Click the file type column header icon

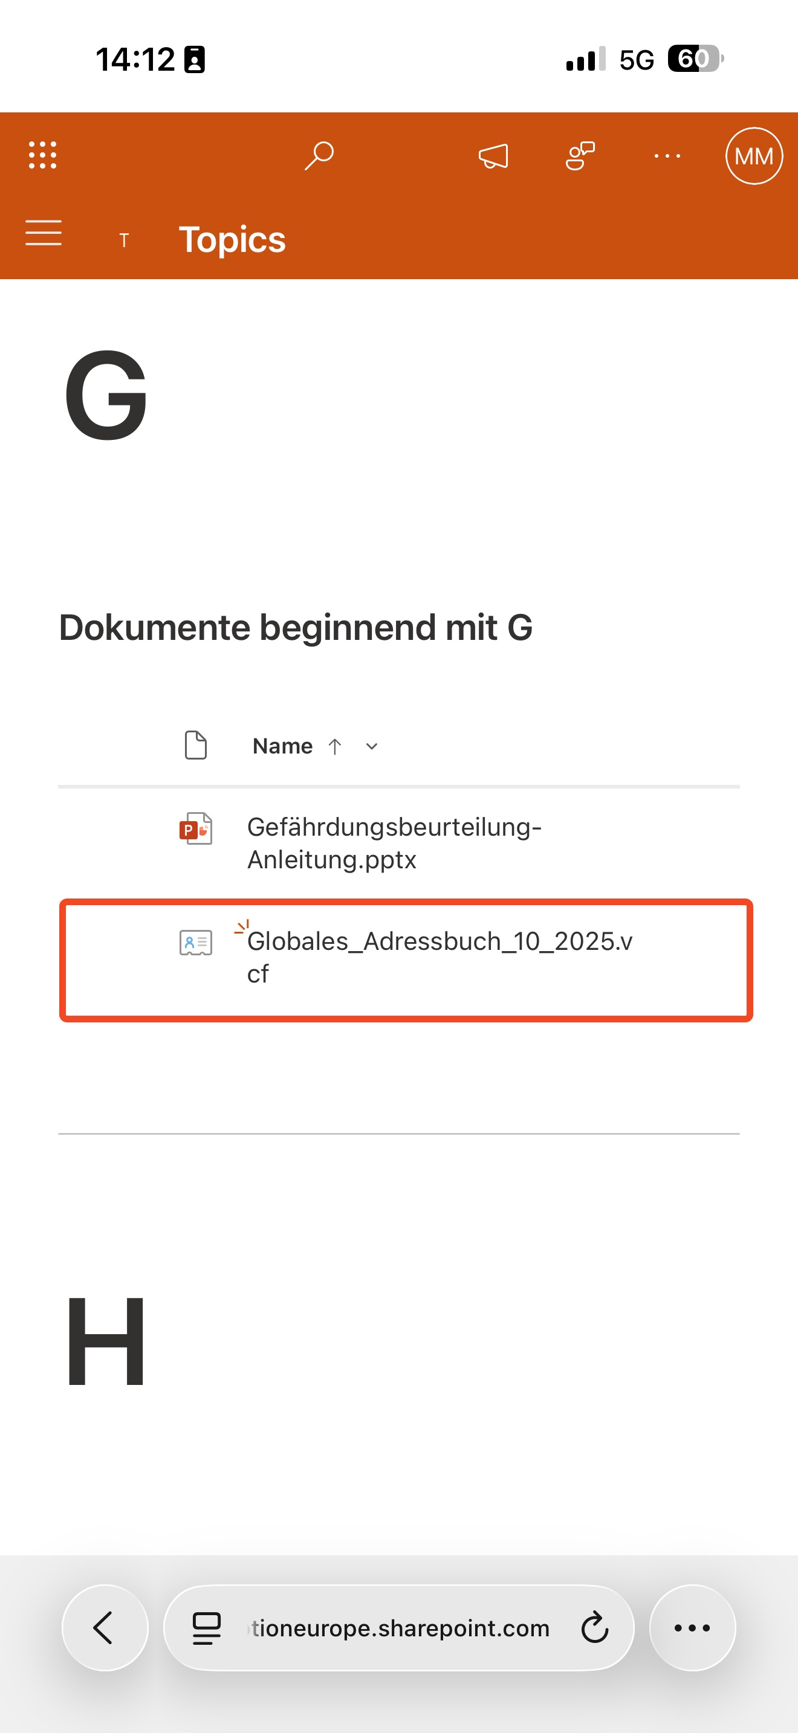point(196,744)
